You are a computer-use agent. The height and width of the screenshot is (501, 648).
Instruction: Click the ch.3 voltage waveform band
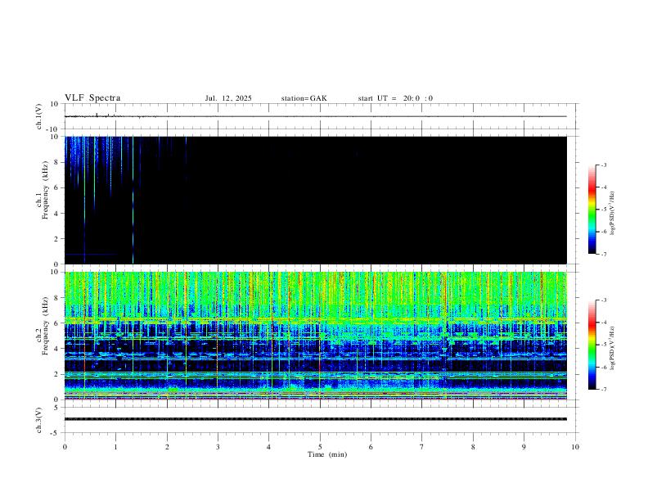pyautogui.click(x=316, y=419)
